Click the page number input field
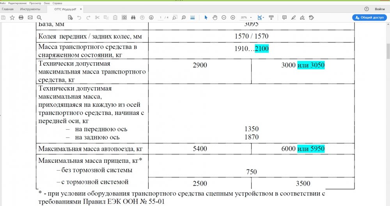 click(x=161, y=18)
